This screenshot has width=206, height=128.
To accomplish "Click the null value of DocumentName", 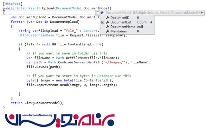I will point(140,27).
